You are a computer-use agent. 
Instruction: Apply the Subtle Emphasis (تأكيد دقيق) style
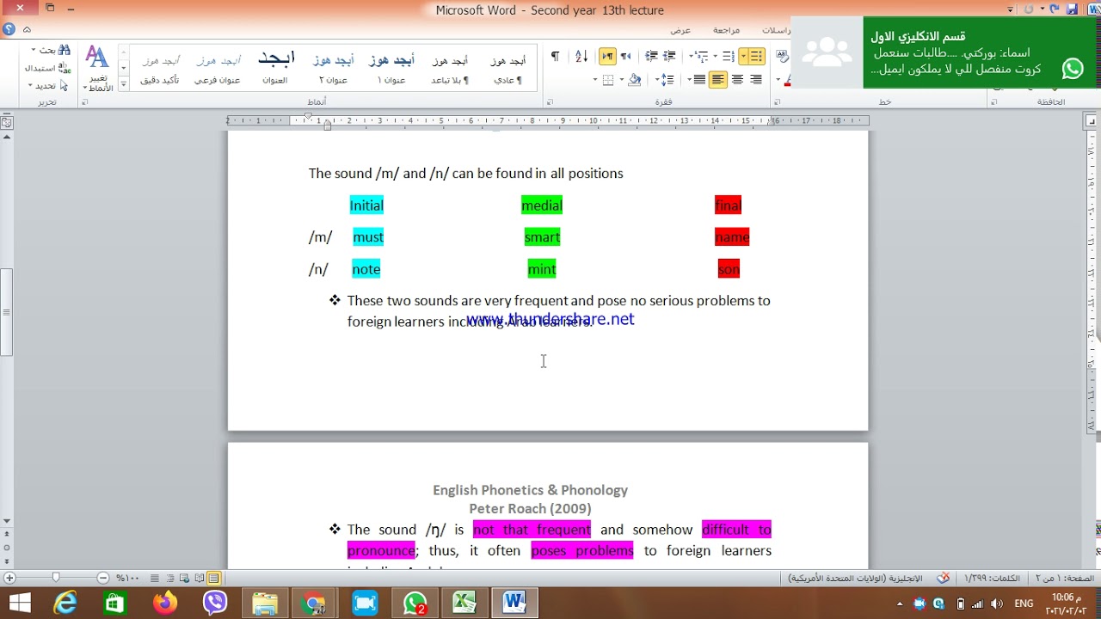coord(160,69)
